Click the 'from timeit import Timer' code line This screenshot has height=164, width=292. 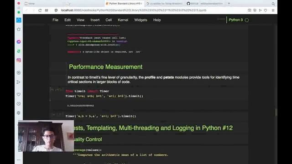point(87,91)
